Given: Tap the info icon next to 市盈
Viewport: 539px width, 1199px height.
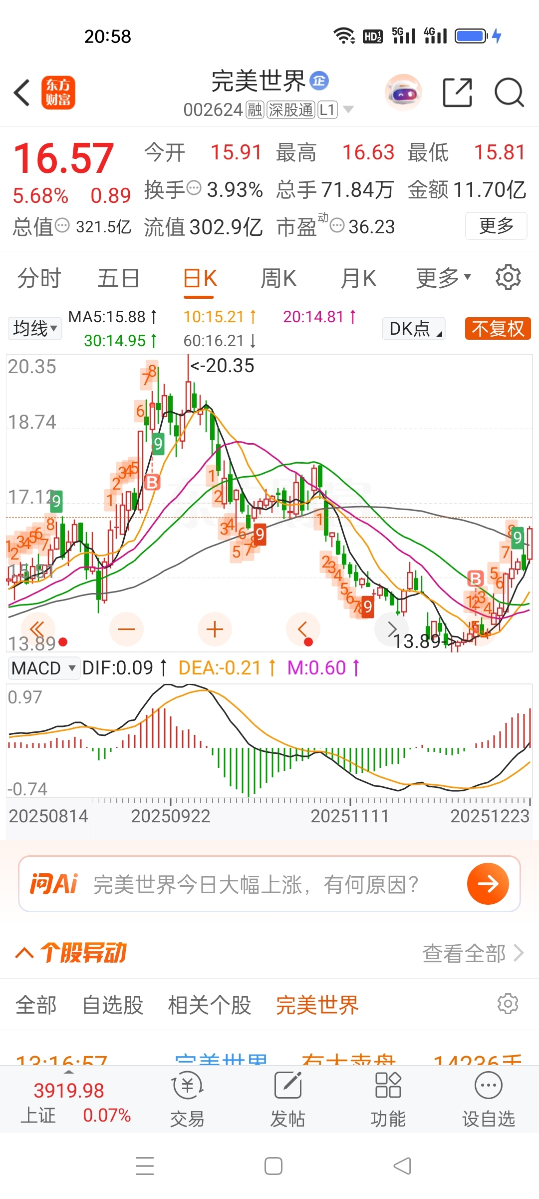Looking at the screenshot, I should coord(337,225).
